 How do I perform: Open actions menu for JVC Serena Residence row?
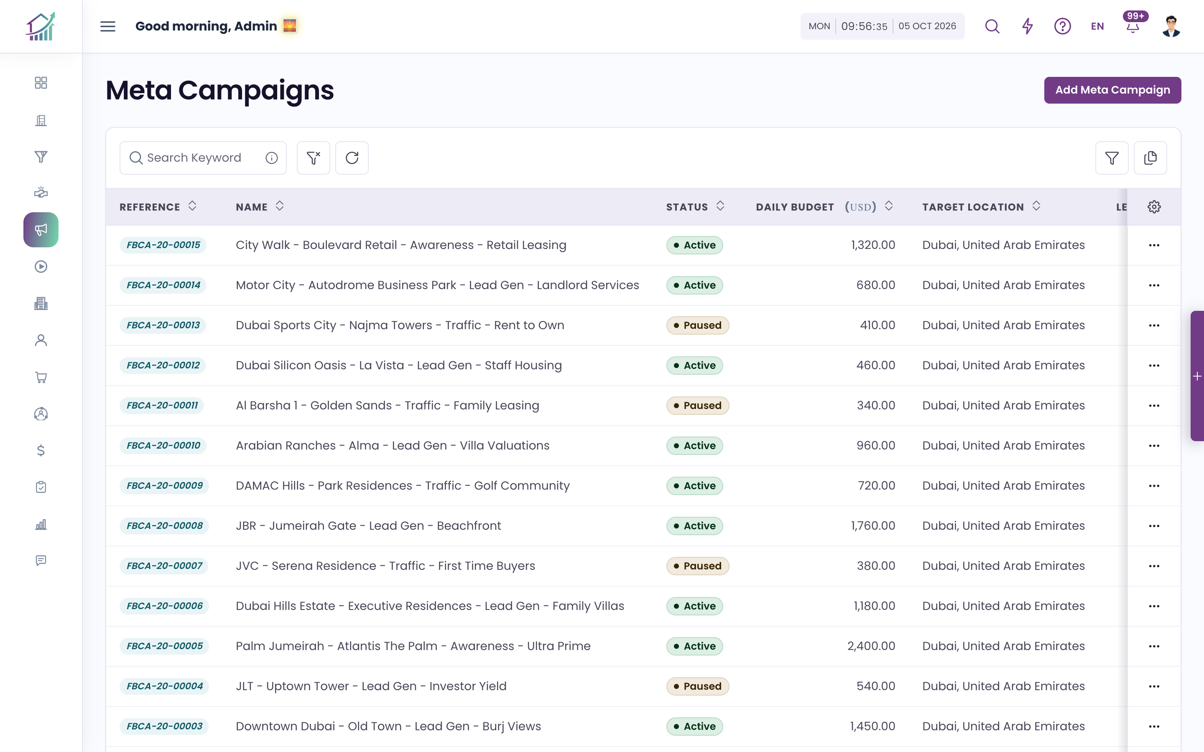point(1154,566)
